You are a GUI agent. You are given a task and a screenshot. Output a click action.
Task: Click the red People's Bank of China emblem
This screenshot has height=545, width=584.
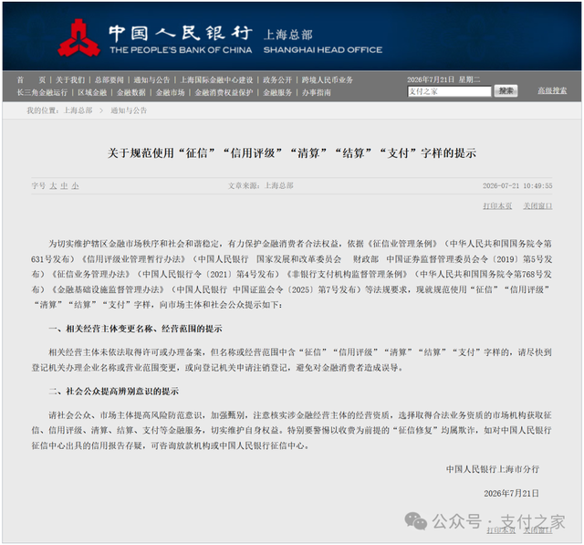pos(78,38)
